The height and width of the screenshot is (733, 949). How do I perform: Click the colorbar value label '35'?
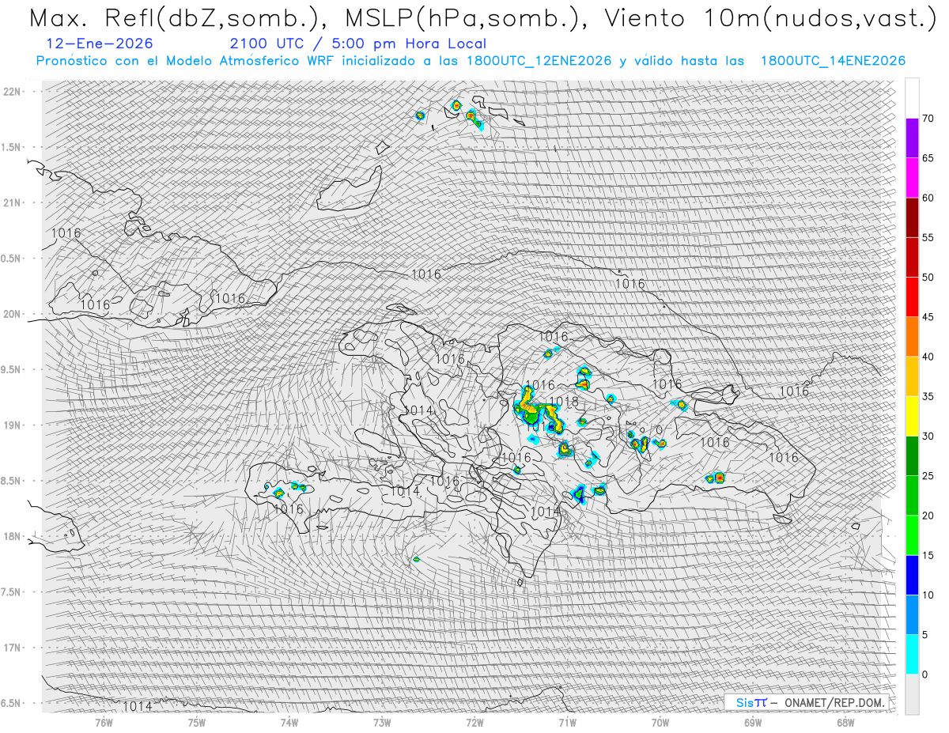[928, 396]
